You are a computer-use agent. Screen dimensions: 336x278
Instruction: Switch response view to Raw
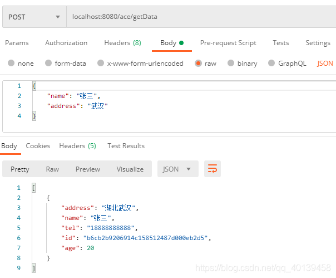(x=52, y=169)
